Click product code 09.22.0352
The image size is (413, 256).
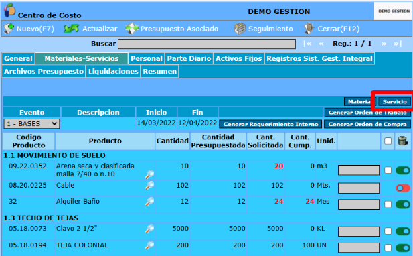[27, 166]
